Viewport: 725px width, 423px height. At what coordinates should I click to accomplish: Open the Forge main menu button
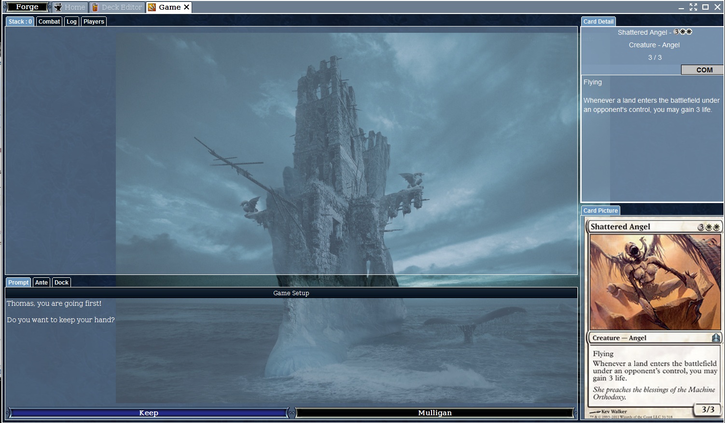(27, 7)
